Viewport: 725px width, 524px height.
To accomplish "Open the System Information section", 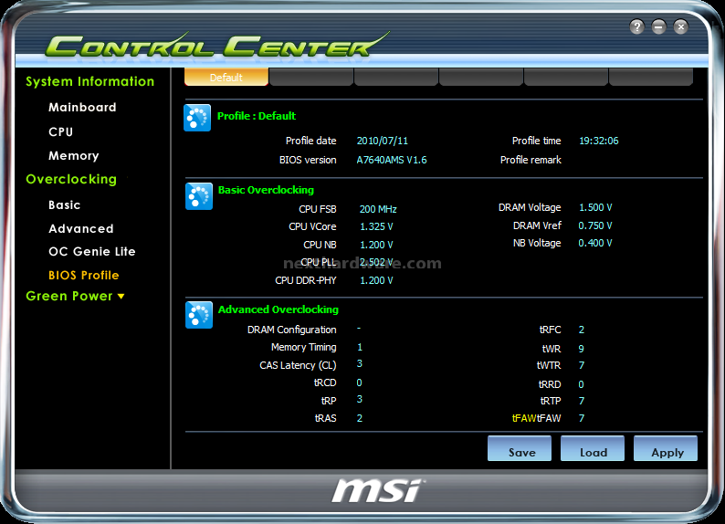I will (90, 82).
